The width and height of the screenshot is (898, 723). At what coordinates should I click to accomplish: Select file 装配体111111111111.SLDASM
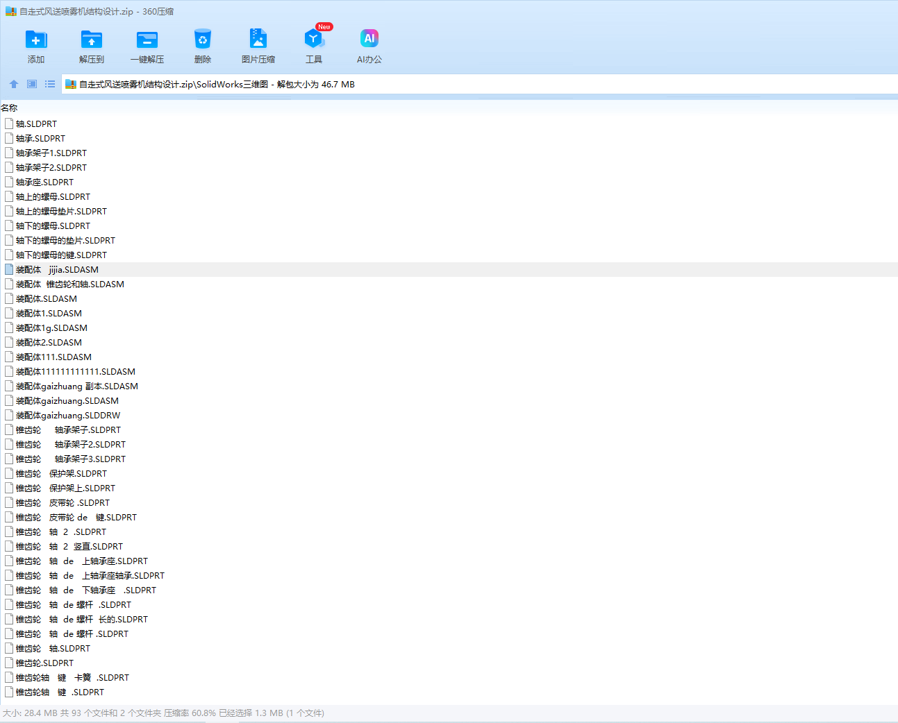pyautogui.click(x=76, y=371)
